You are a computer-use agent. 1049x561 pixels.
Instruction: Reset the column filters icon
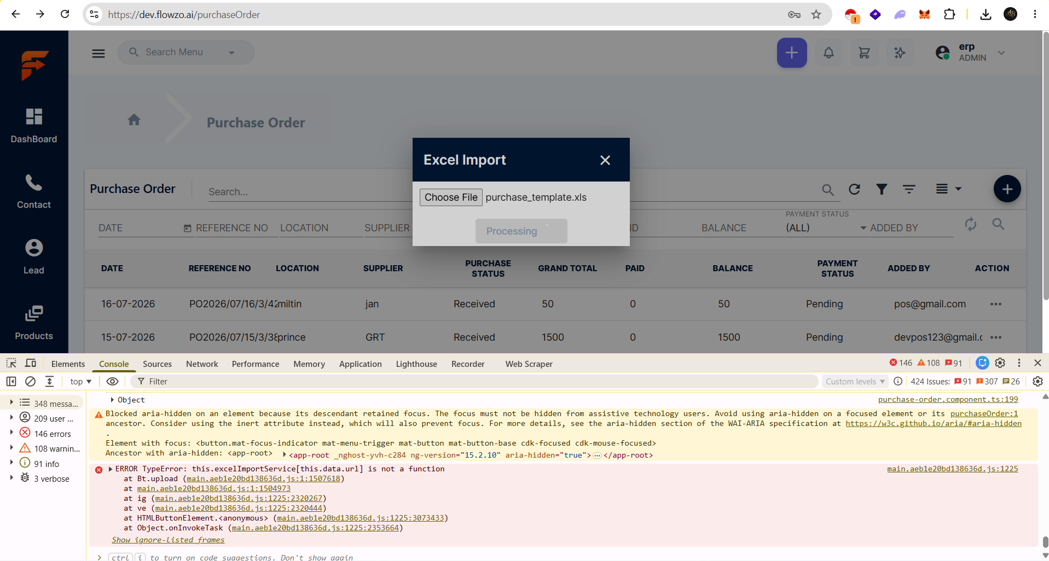(970, 224)
